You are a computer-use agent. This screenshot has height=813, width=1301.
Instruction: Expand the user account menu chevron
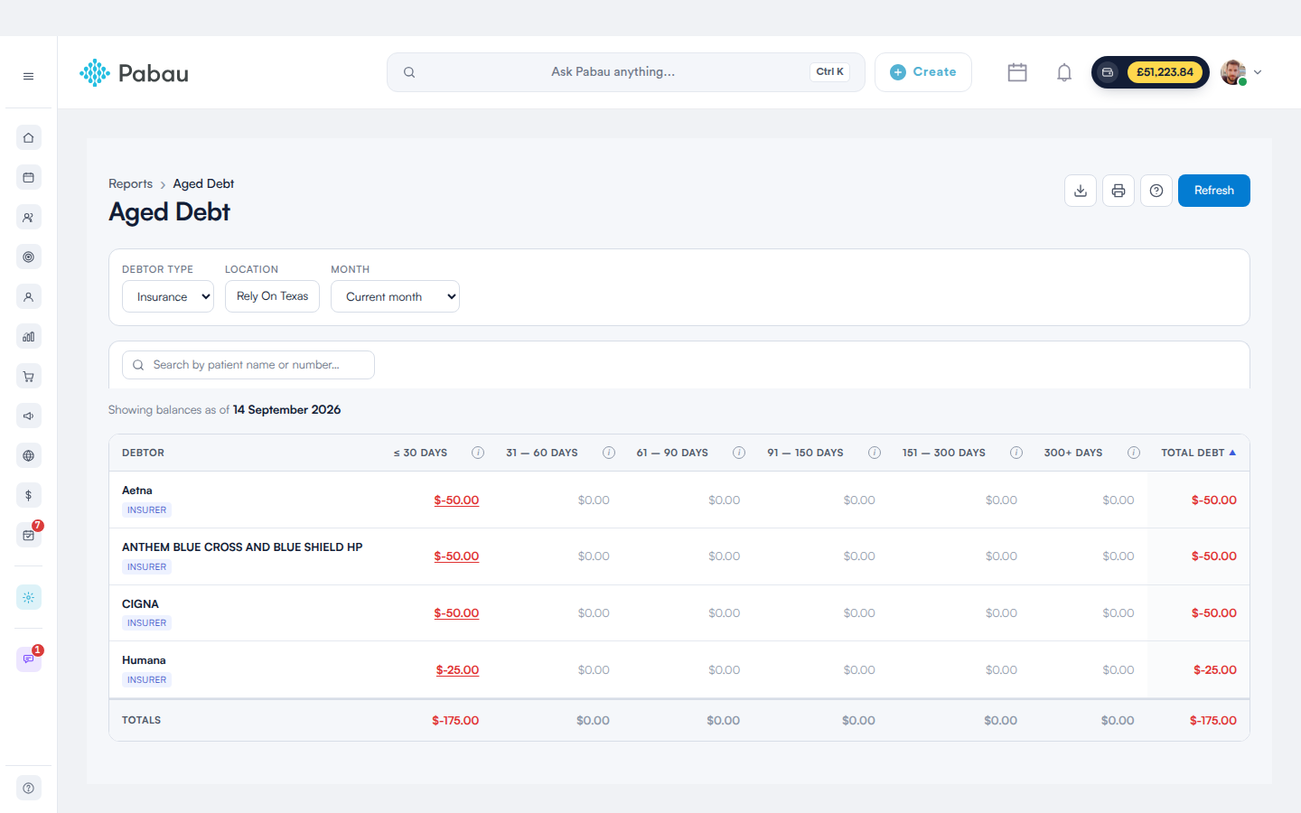point(1258,72)
